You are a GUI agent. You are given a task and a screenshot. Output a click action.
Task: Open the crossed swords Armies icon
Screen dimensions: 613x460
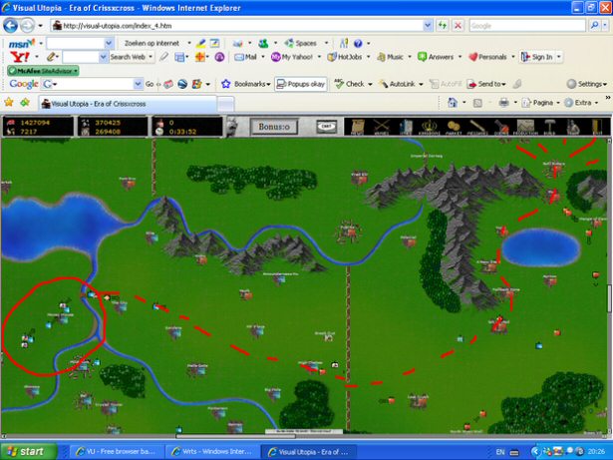point(381,127)
